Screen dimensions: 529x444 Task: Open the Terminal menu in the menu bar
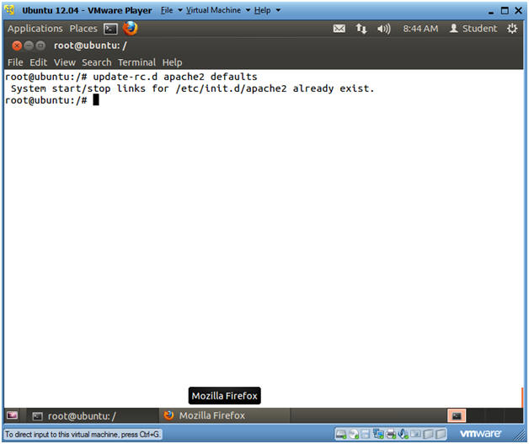pyautogui.click(x=136, y=62)
